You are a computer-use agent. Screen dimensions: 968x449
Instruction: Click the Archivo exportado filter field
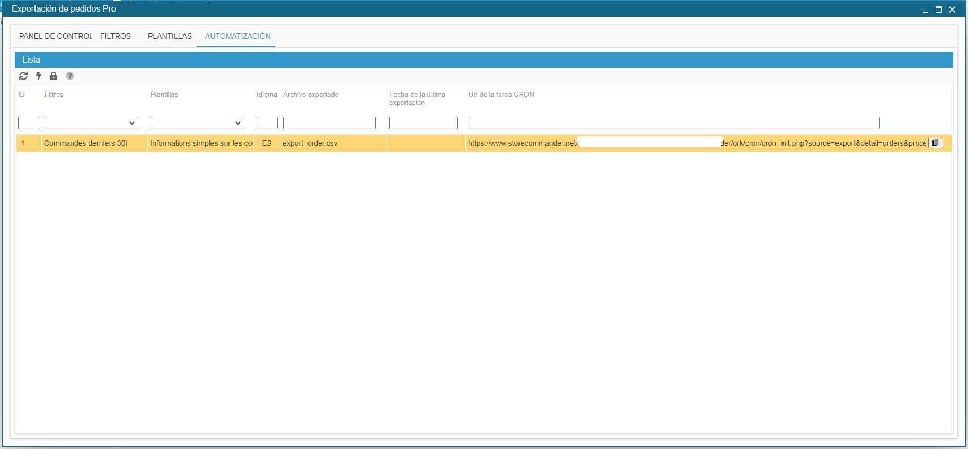(329, 123)
